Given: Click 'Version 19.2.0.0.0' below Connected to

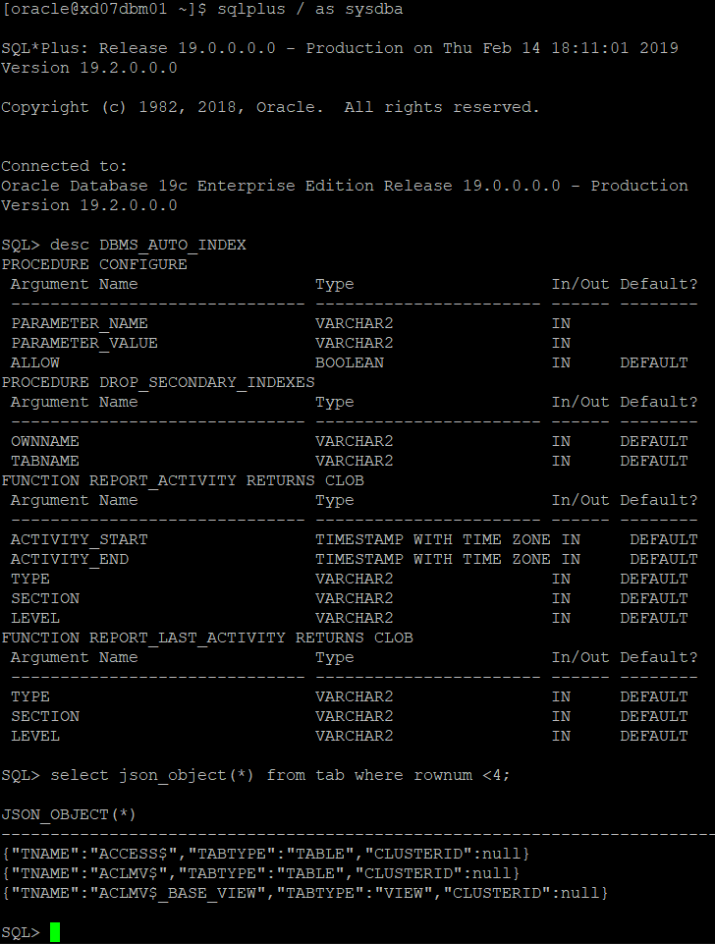Looking at the screenshot, I should [x=89, y=206].
